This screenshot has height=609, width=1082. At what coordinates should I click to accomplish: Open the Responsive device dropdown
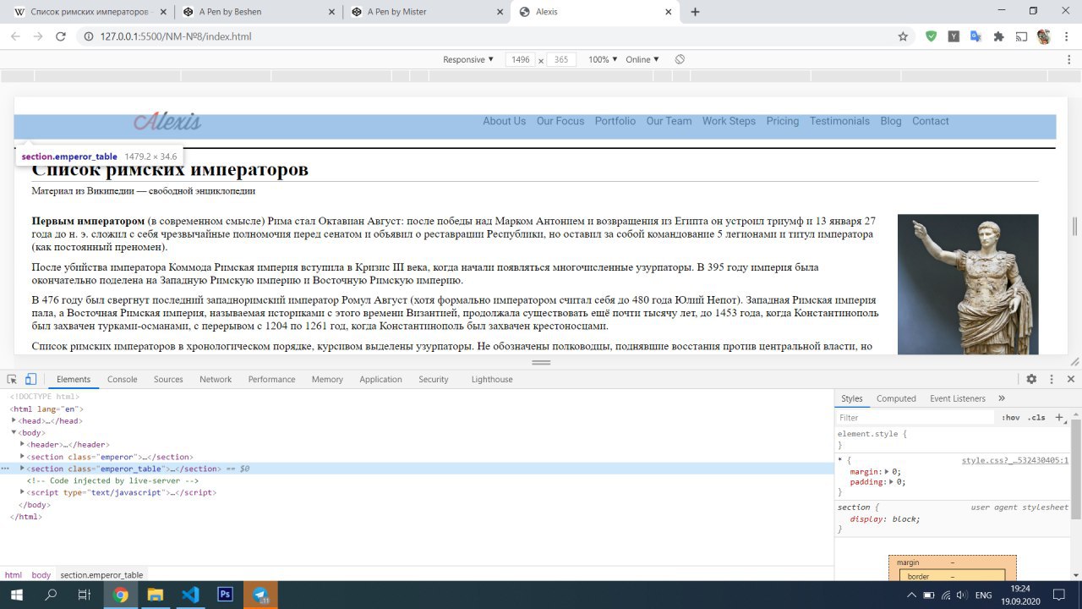pos(468,59)
